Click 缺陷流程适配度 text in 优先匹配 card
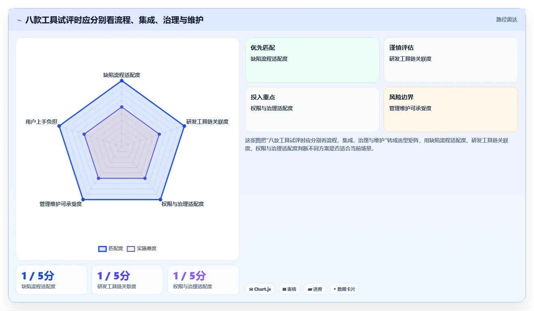This screenshot has width=534, height=311. point(269,59)
